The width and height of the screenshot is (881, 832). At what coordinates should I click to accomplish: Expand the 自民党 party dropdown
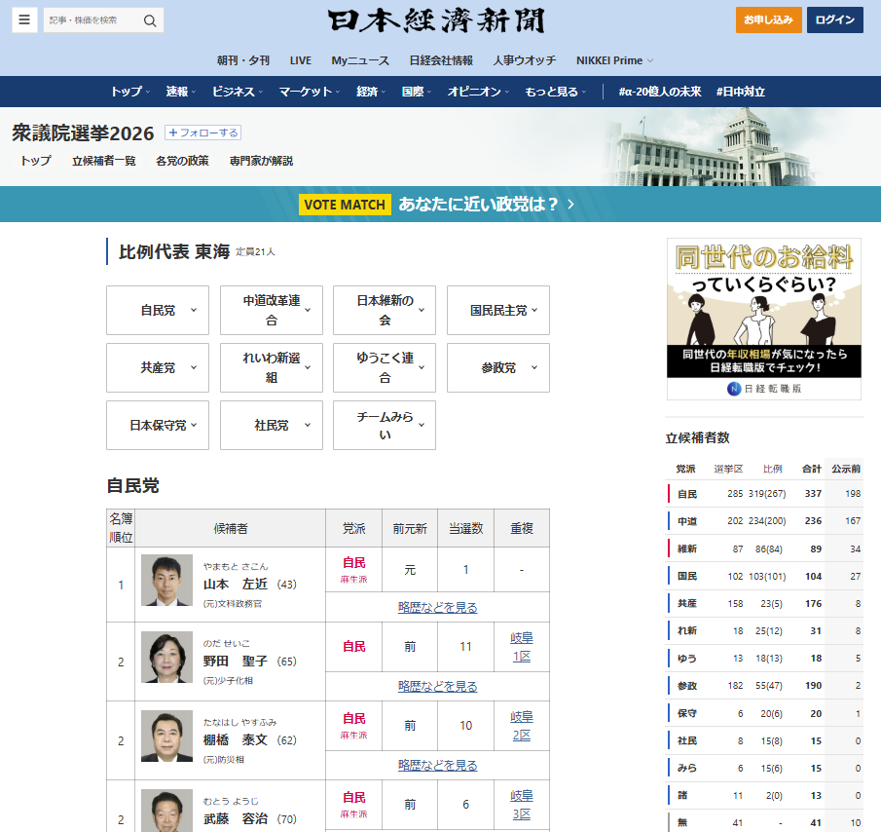coord(158,311)
